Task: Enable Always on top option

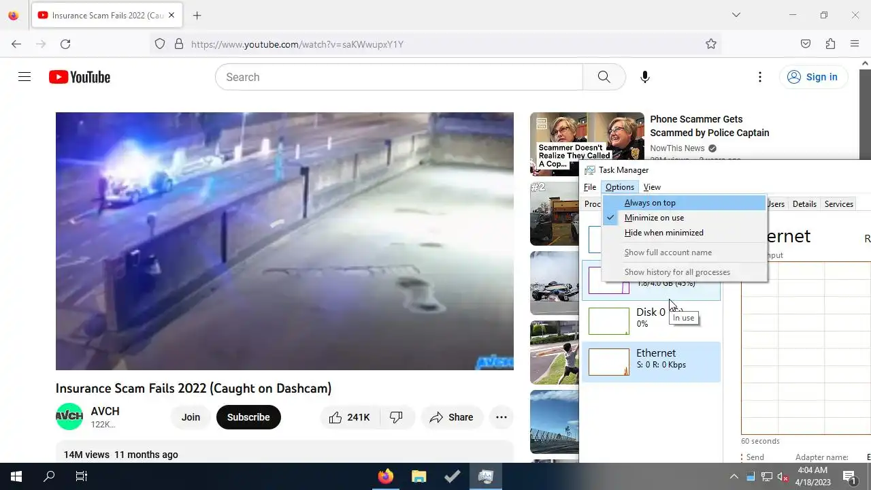Action: tap(684, 203)
